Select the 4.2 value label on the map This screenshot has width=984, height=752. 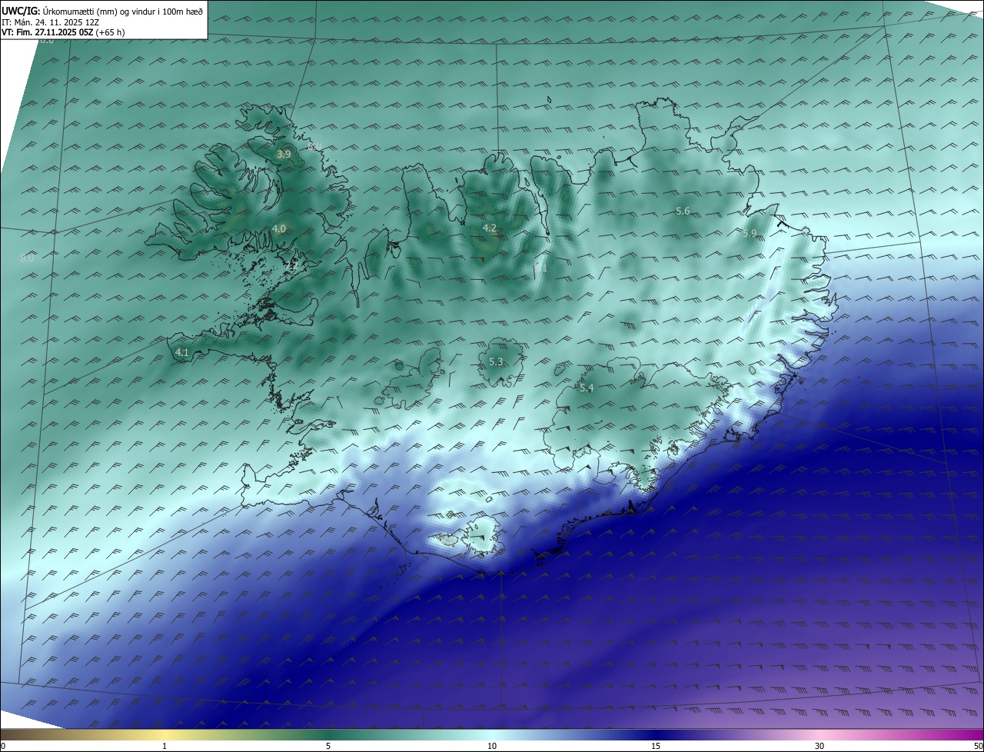[490, 228]
